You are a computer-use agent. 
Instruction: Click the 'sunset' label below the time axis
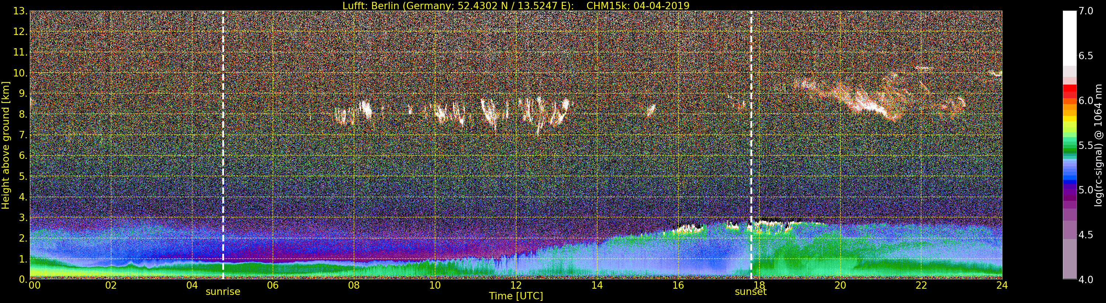(x=750, y=292)
